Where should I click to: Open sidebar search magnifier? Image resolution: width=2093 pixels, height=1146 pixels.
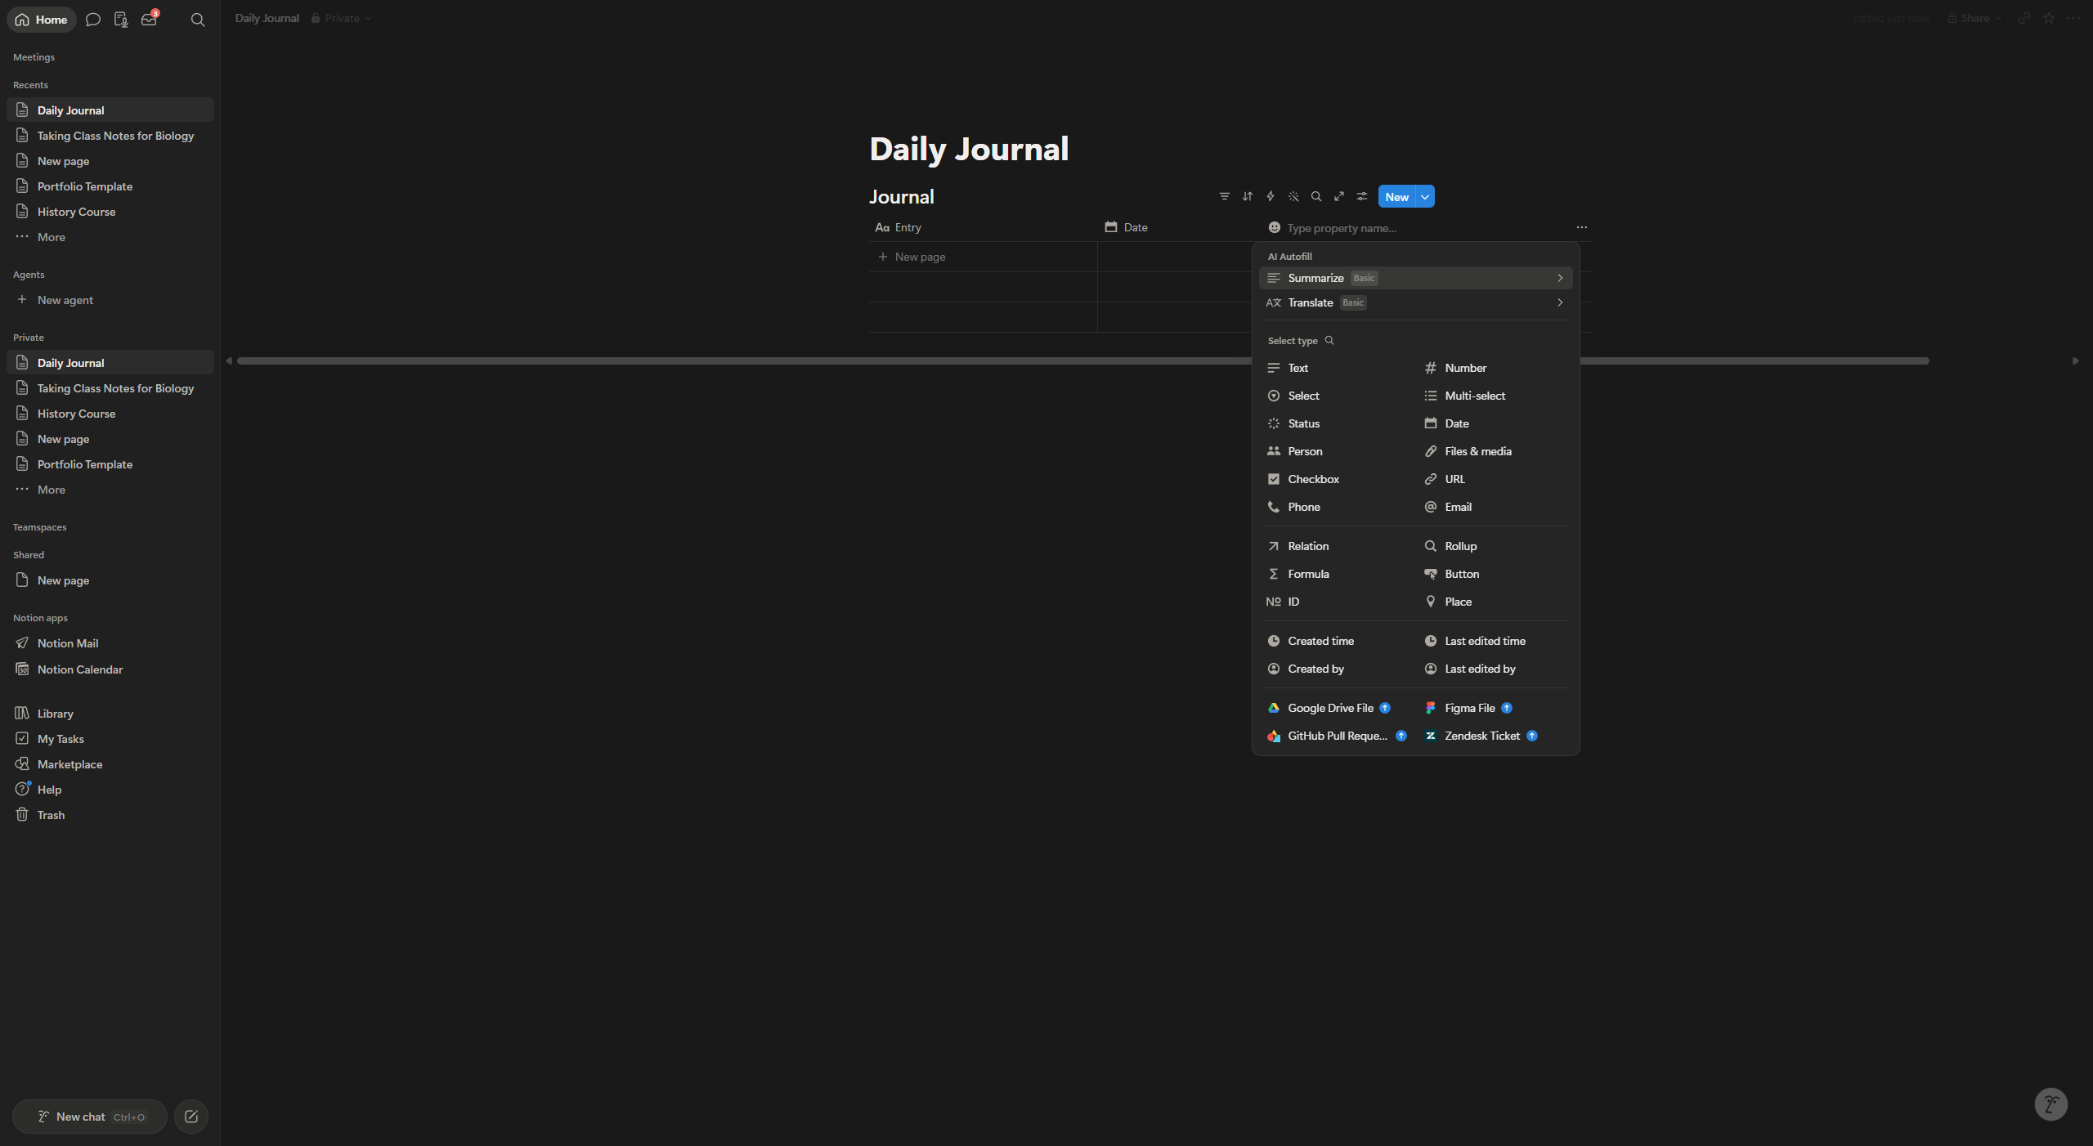(x=198, y=19)
